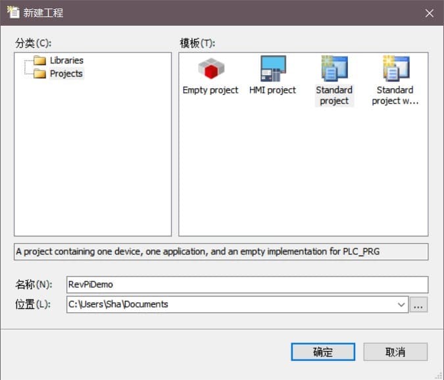
Task: Click the Projects folder icon
Action: point(39,74)
